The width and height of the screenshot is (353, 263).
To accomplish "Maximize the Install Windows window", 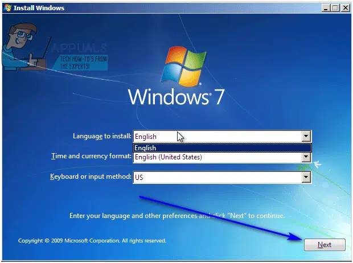I will (335, 8).
